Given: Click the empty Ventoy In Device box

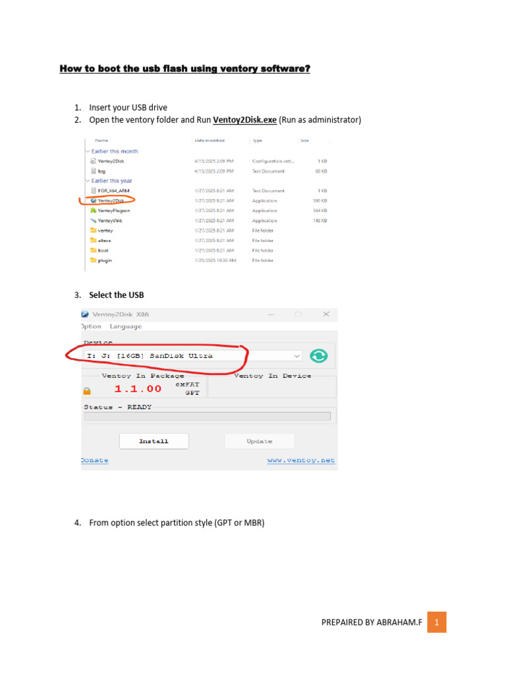Looking at the screenshot, I should 272,388.
